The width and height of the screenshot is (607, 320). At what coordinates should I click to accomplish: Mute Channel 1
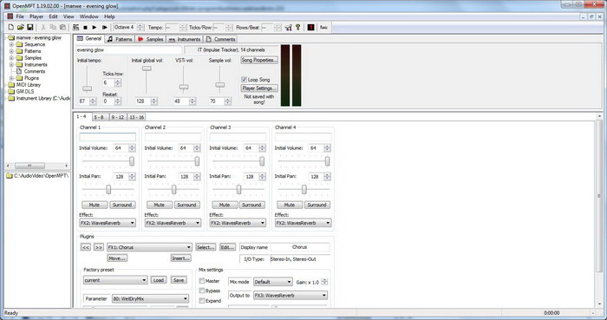[94, 205]
